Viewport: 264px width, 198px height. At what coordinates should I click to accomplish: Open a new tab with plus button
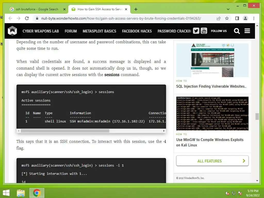136,9
